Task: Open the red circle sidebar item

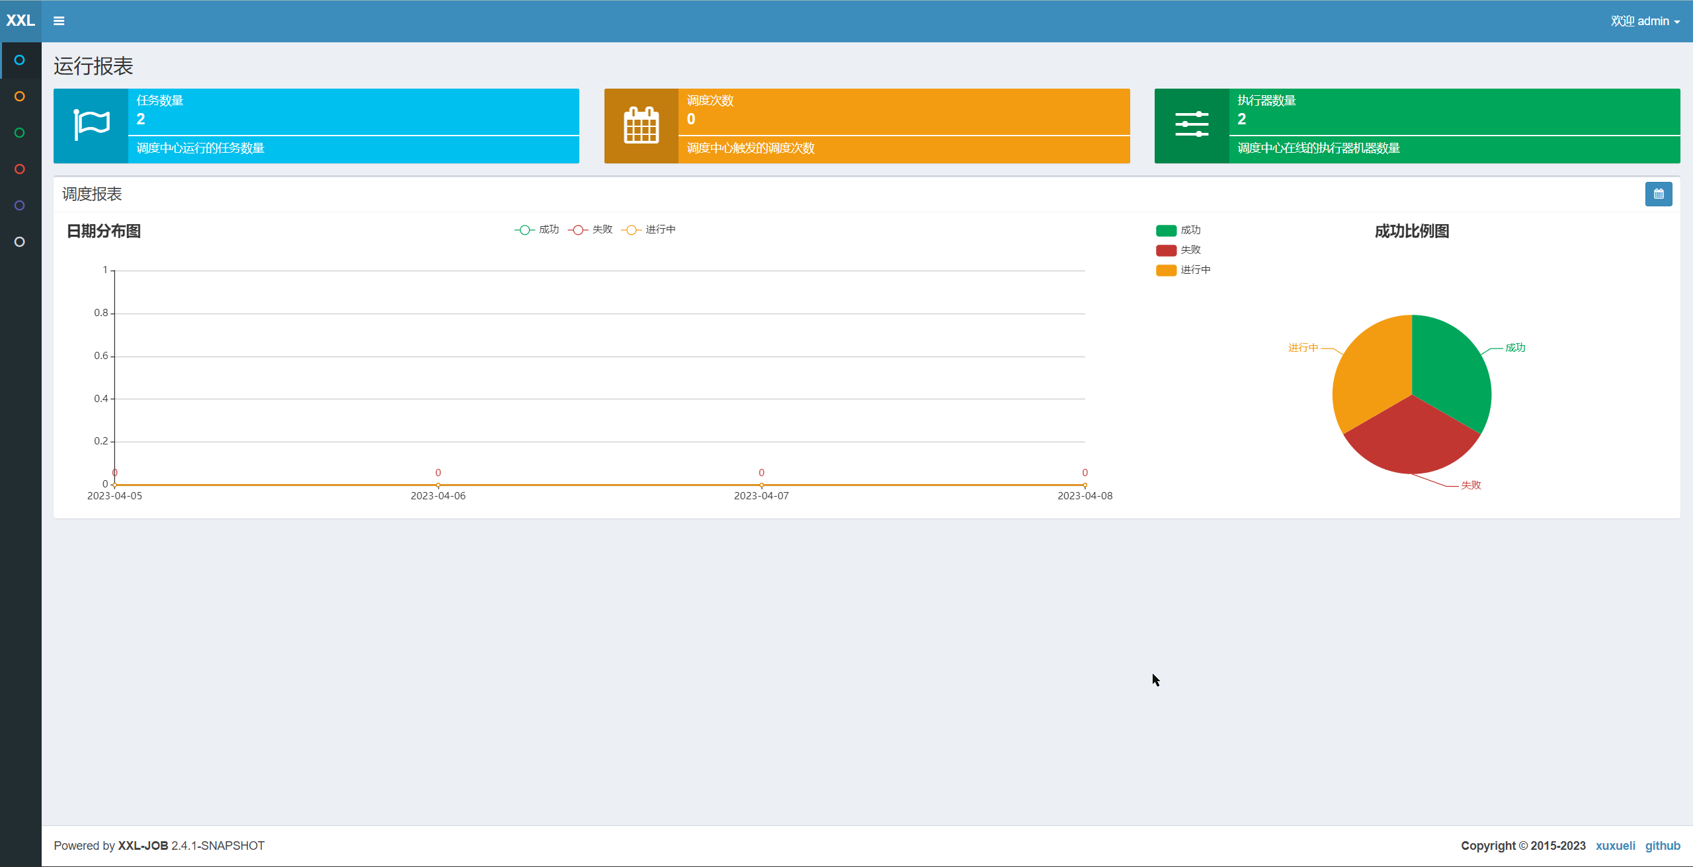Action: point(20,169)
